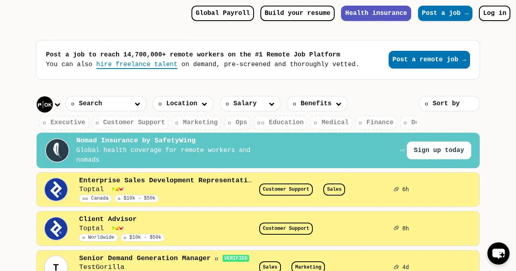The image size is (516, 271).
Task: Click Customer Support tag on Enterprise Sales job
Action: tap(286, 190)
